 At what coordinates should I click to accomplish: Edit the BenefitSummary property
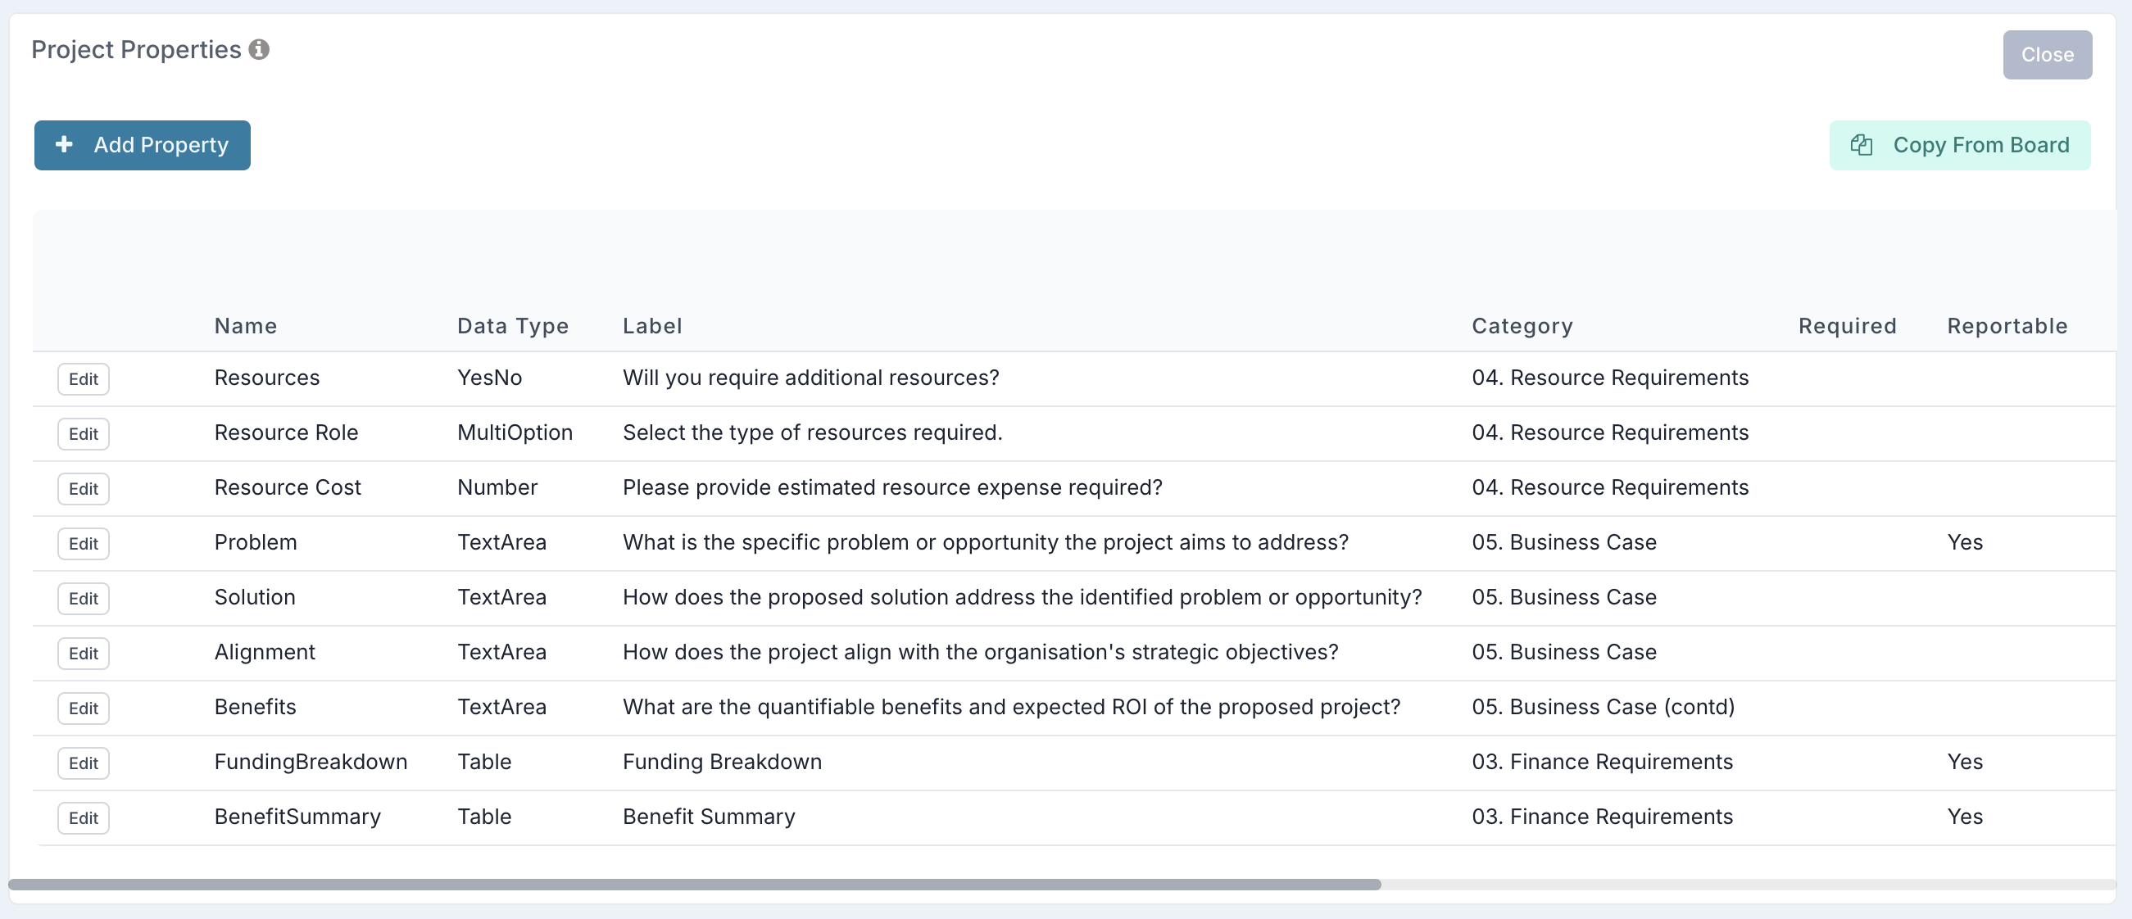84,818
